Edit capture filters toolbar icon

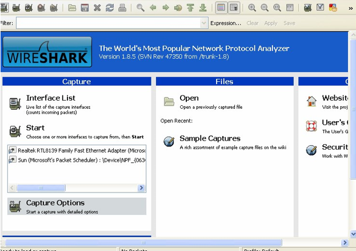[307, 8]
